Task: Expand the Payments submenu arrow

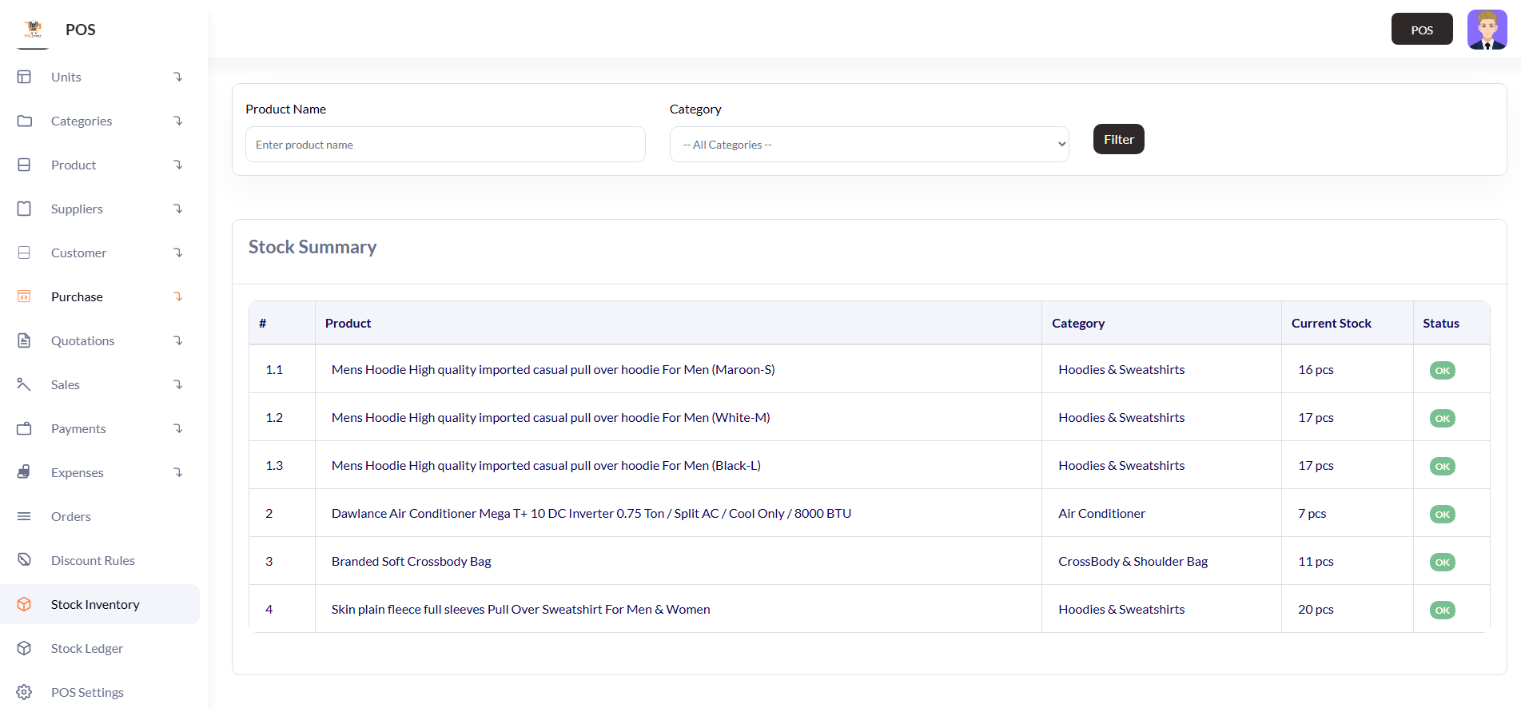Action: [178, 428]
